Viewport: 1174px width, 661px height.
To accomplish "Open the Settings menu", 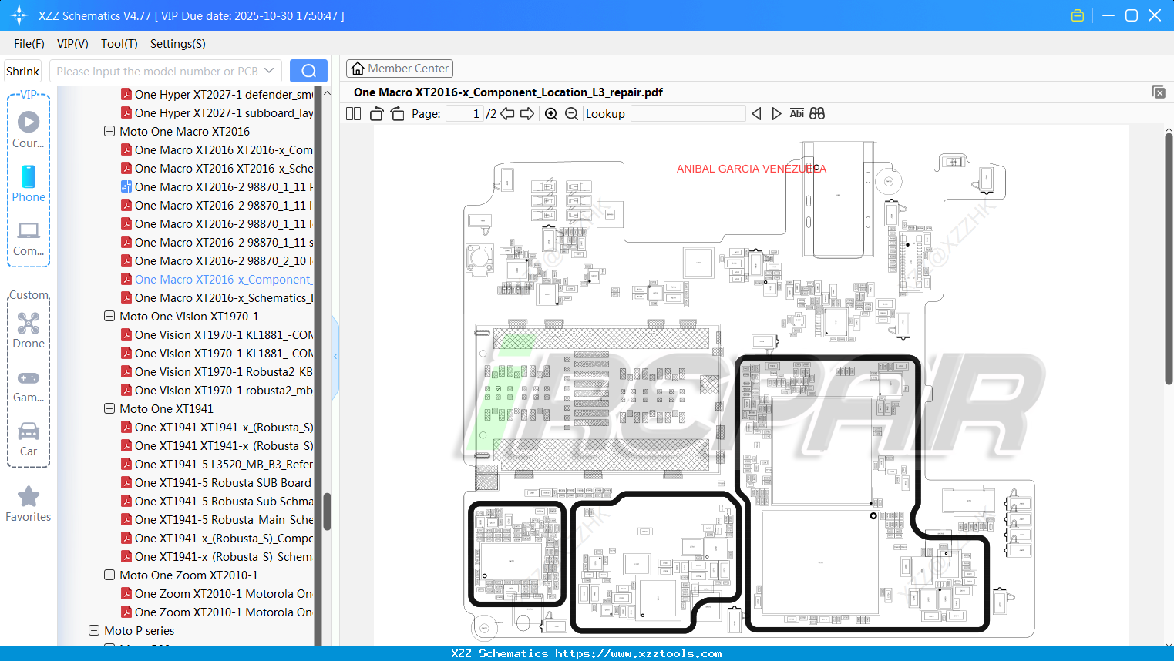I will click(177, 44).
